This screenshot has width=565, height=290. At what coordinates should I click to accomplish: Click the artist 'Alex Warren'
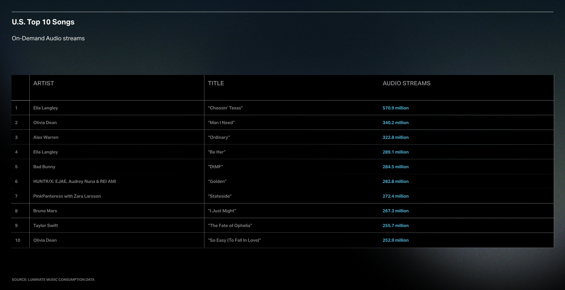tap(46, 137)
